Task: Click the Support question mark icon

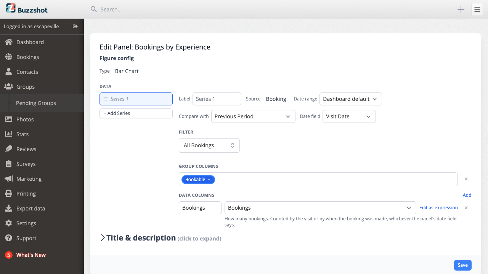Action: click(8, 238)
